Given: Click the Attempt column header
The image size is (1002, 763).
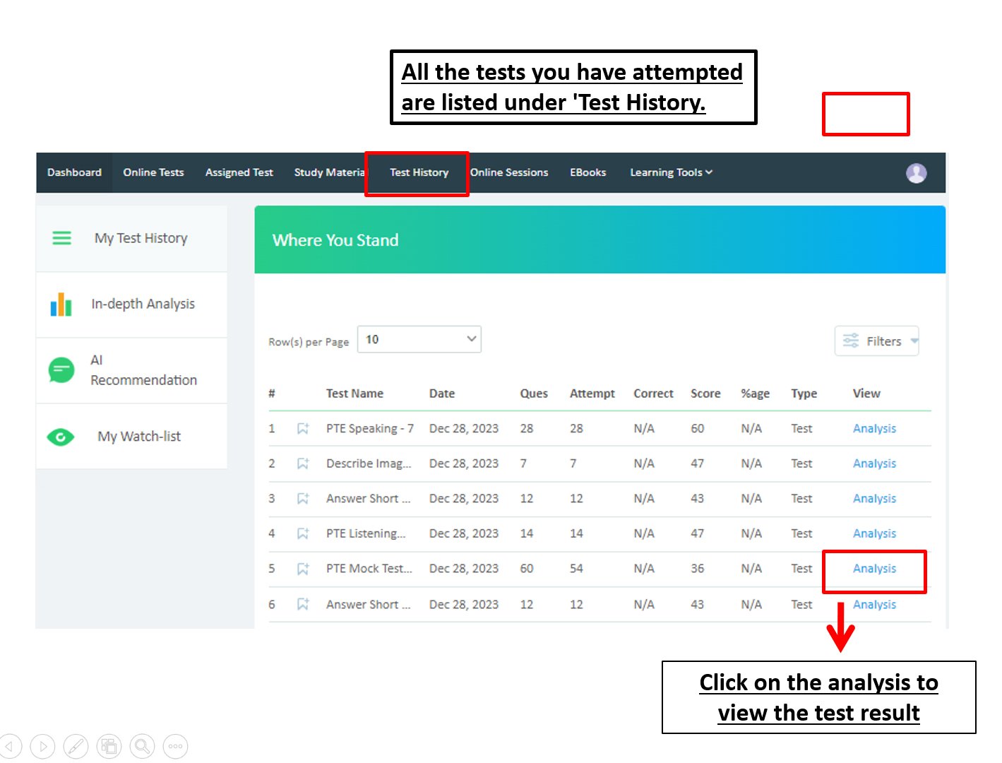Looking at the screenshot, I should pyautogui.click(x=592, y=394).
